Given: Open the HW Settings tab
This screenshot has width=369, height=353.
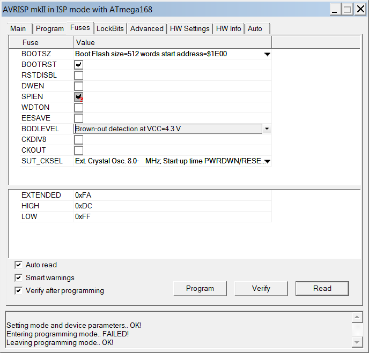Looking at the screenshot, I should [x=190, y=29].
